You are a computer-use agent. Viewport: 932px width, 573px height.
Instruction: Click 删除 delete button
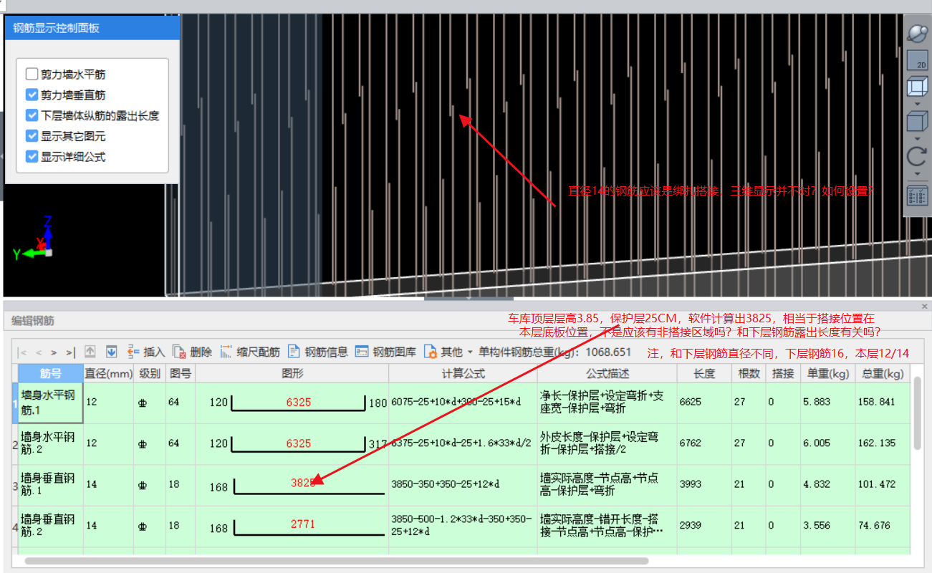[193, 352]
